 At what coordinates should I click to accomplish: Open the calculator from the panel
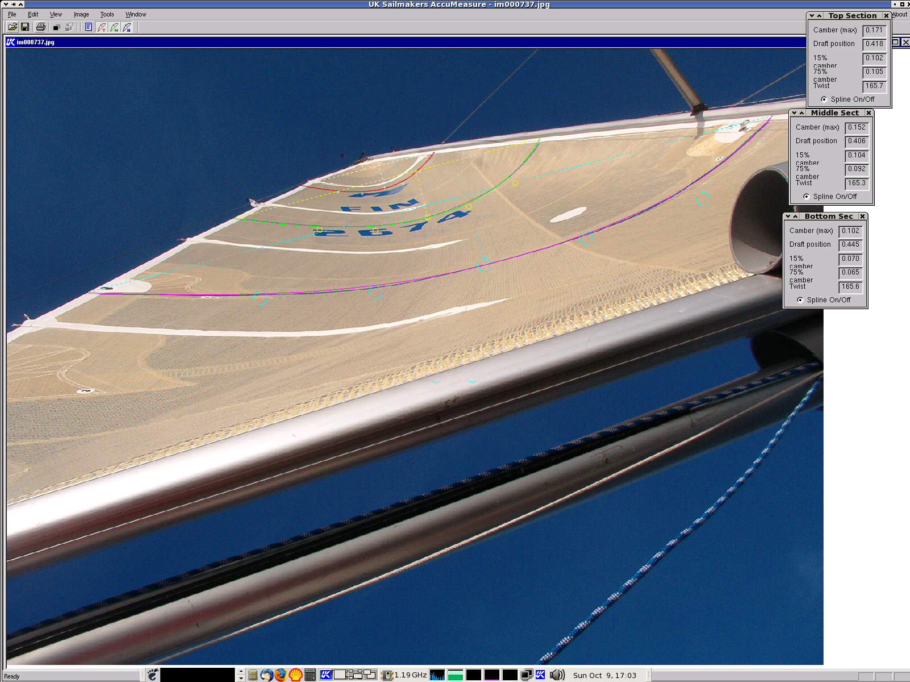point(310,675)
